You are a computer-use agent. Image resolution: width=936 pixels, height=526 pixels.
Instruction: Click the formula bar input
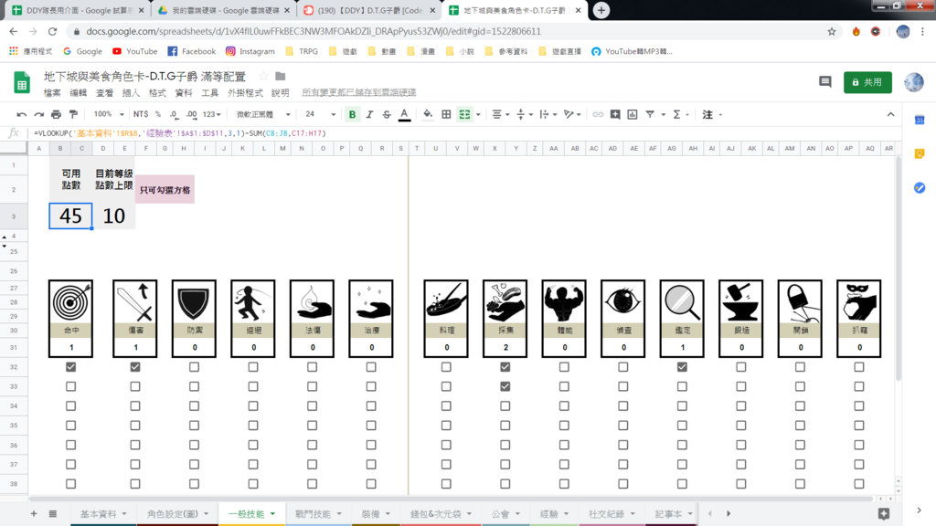[x=465, y=133]
